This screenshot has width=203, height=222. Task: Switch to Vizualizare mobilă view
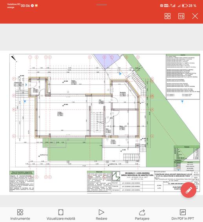61,215
